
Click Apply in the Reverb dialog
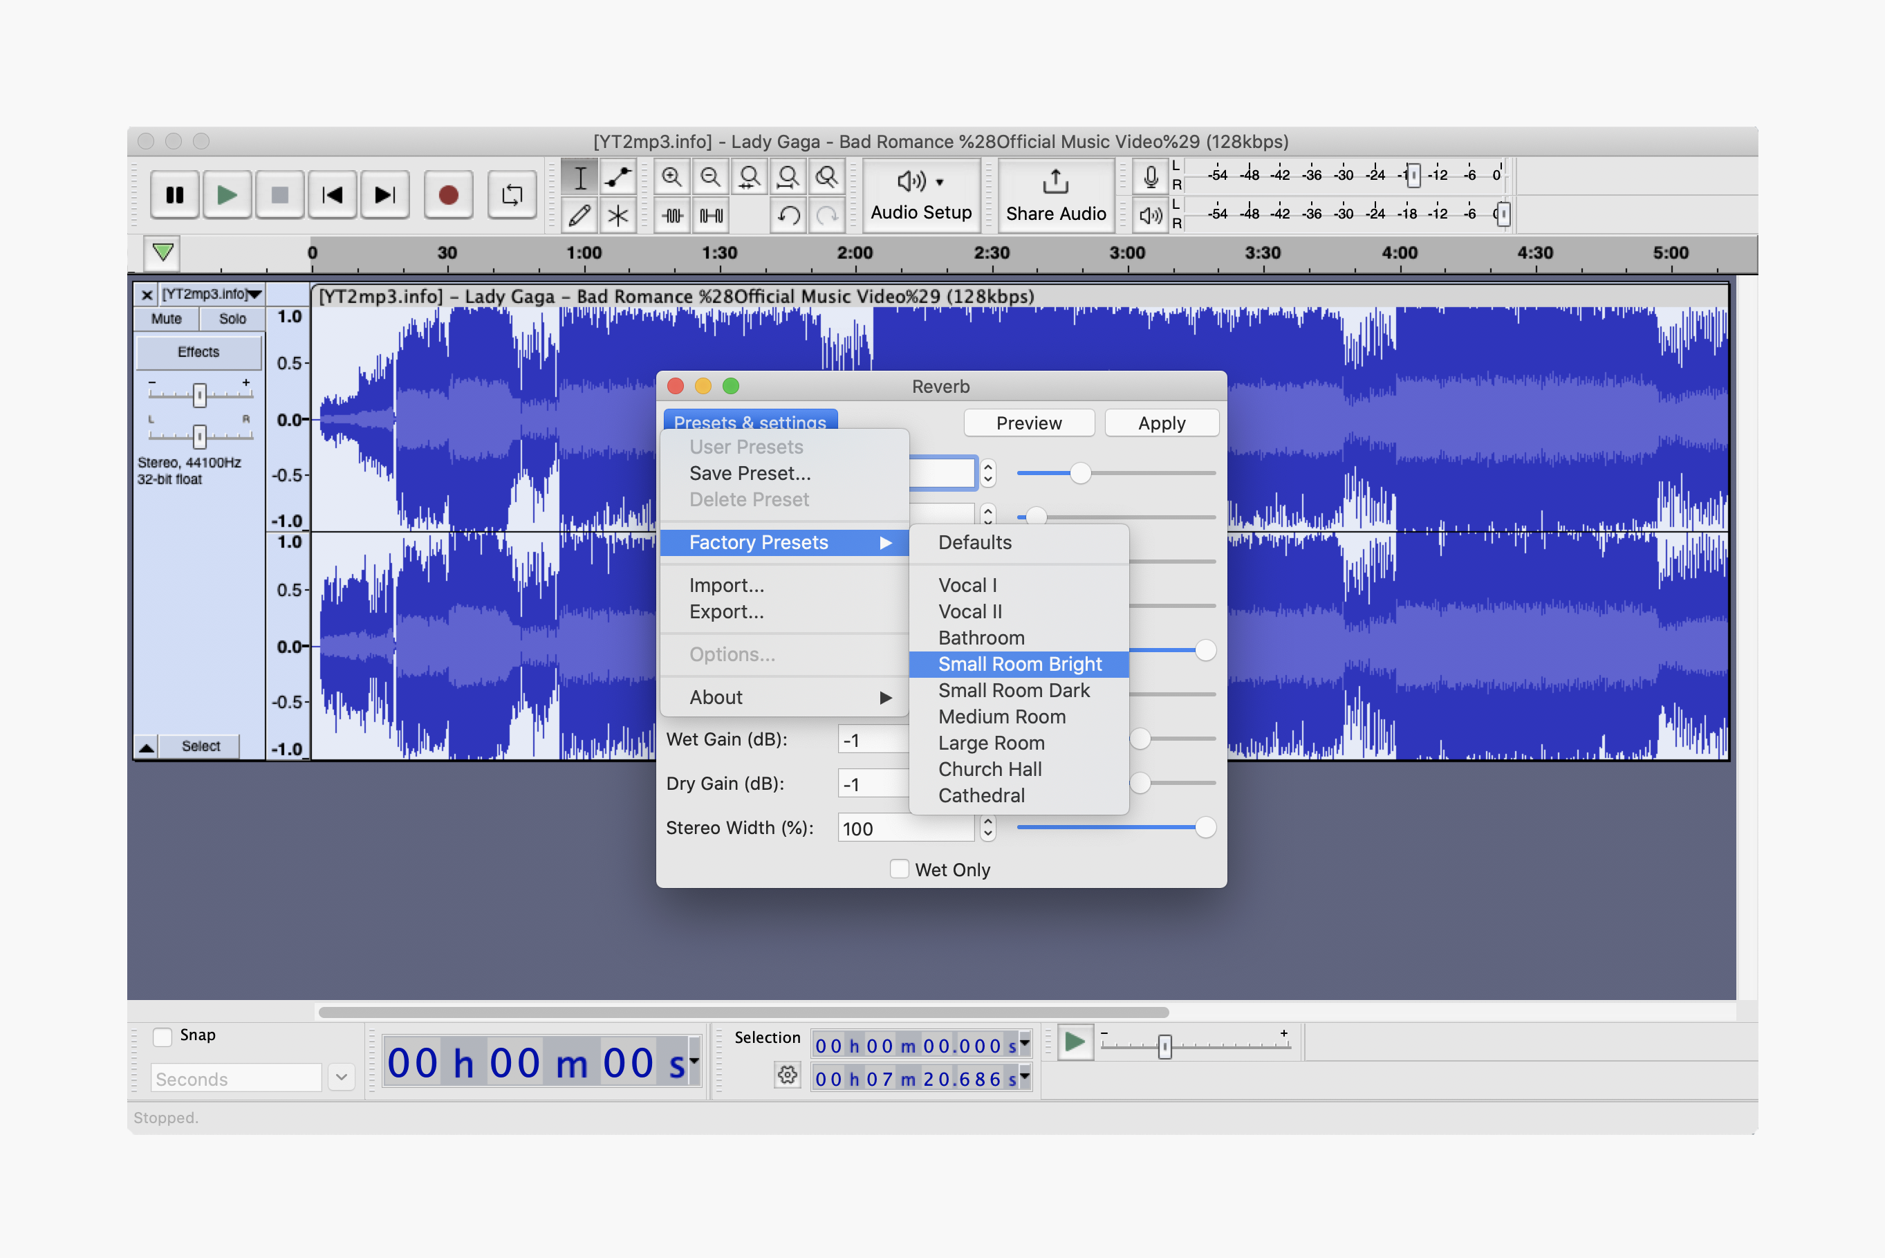1162,423
